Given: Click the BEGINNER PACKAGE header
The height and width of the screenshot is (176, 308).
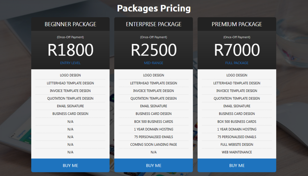Looking at the screenshot, I should pos(70,24).
